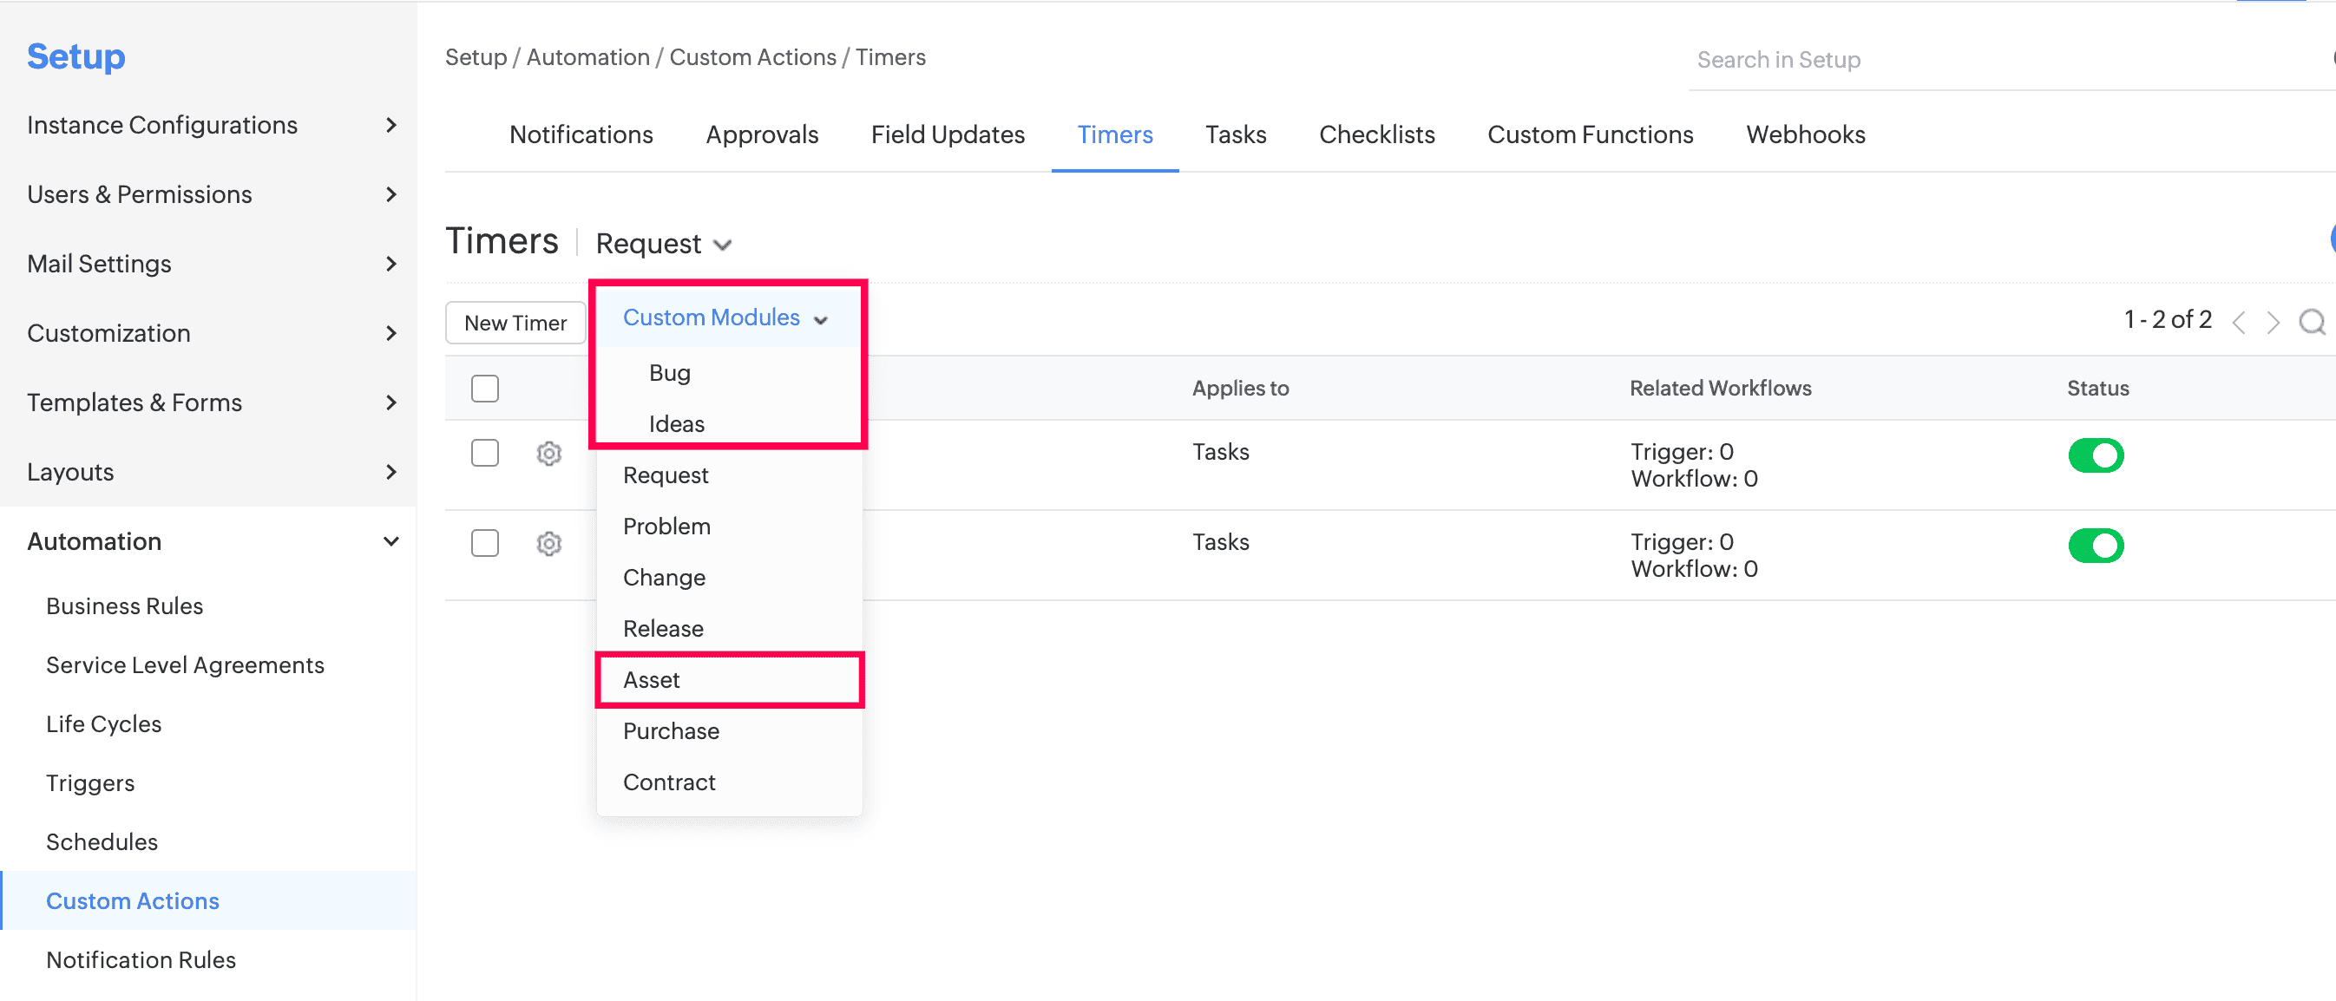This screenshot has width=2336, height=1001.
Task: Switch to the Field Updates tab
Action: (x=948, y=135)
